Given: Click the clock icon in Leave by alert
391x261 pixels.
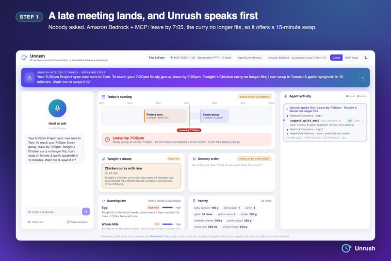Looking at the screenshot, I should click(107, 139).
